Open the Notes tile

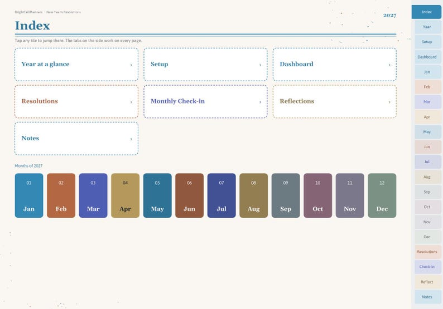pyautogui.click(x=76, y=139)
